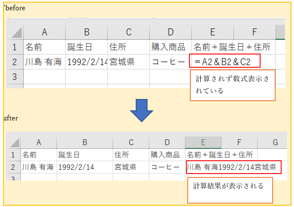Select row 2 header in the before sheet

pyautogui.click(x=14, y=62)
